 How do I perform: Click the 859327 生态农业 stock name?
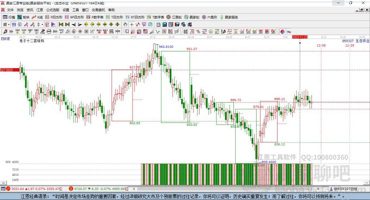(356, 41)
